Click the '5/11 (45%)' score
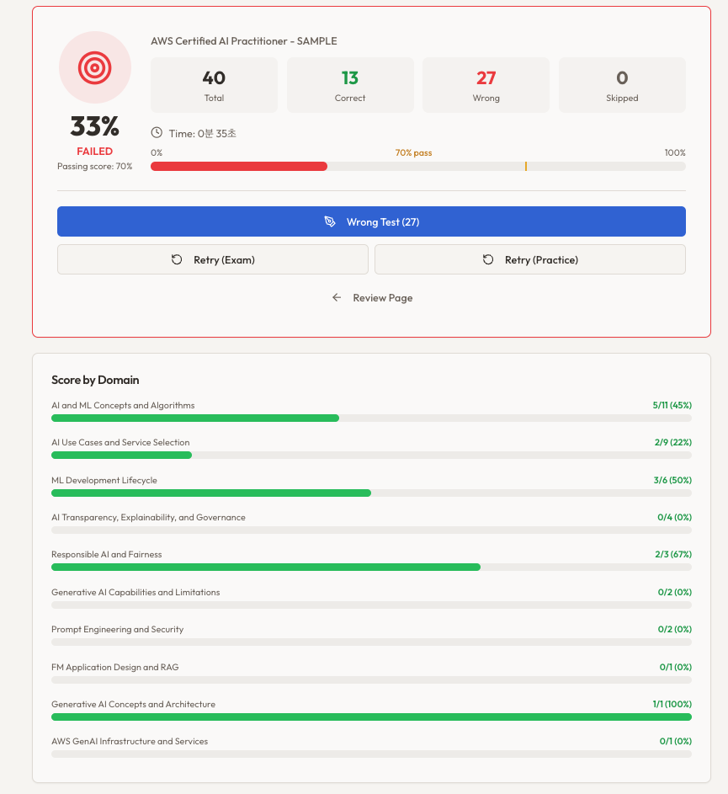The image size is (728, 794). click(x=672, y=405)
